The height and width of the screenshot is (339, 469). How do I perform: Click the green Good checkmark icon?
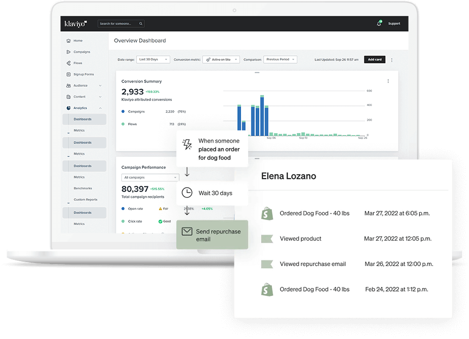[160, 221]
